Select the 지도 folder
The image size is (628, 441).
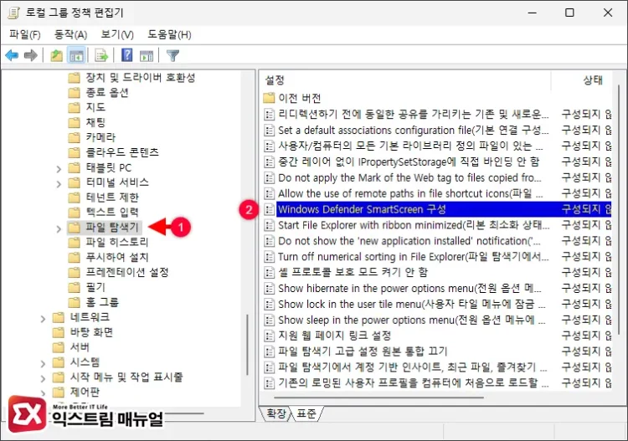tap(95, 107)
